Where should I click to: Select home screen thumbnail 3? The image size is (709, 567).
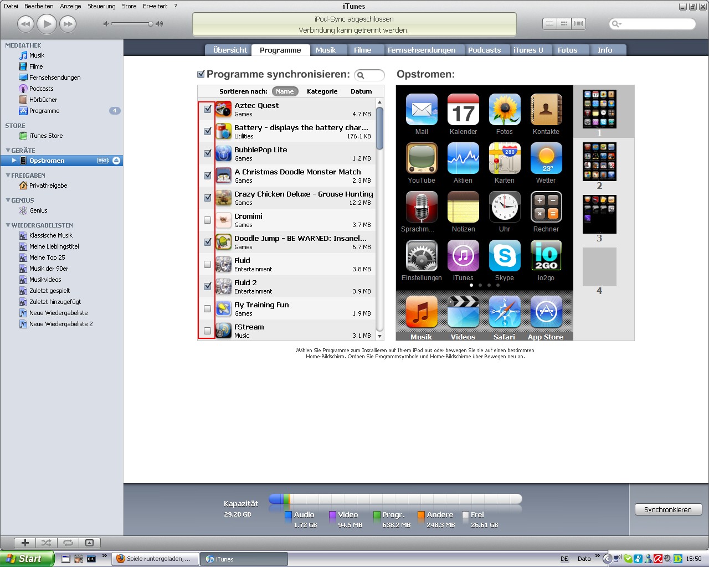tap(599, 214)
